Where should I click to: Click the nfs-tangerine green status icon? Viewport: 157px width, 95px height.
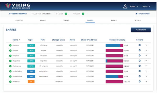[10, 66]
